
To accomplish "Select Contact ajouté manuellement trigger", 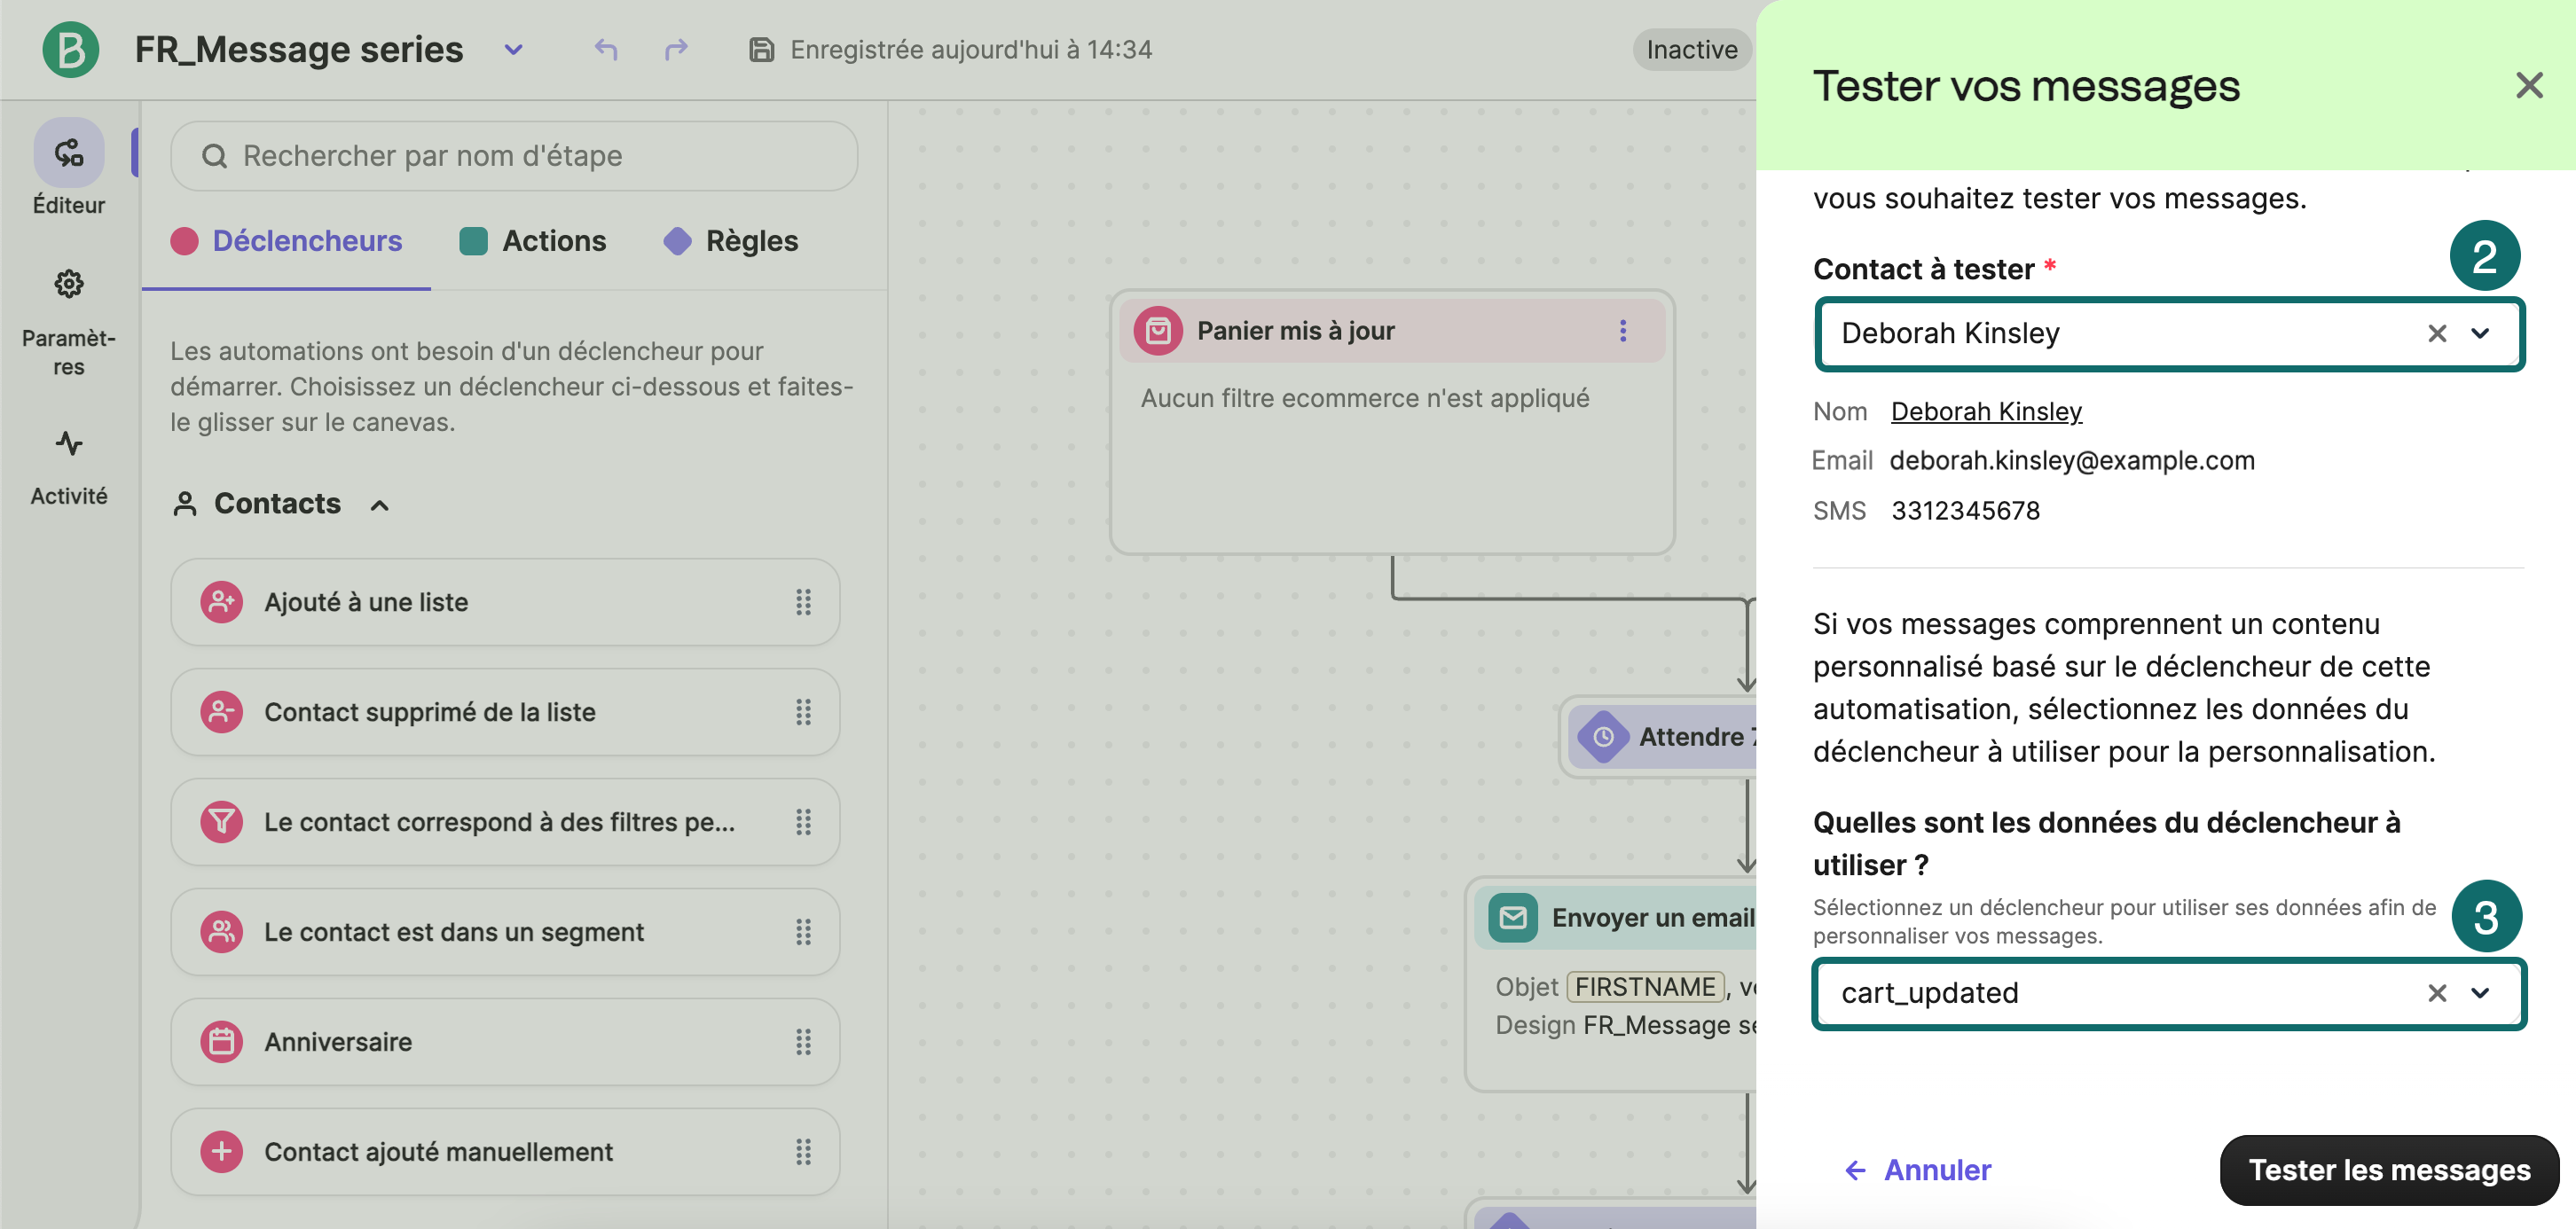I will [505, 1152].
